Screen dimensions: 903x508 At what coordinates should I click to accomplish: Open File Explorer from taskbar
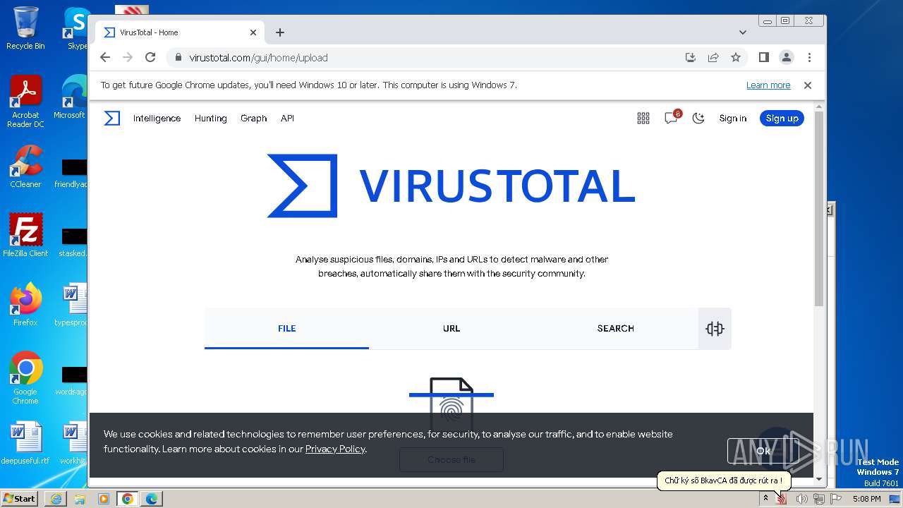pos(80,499)
